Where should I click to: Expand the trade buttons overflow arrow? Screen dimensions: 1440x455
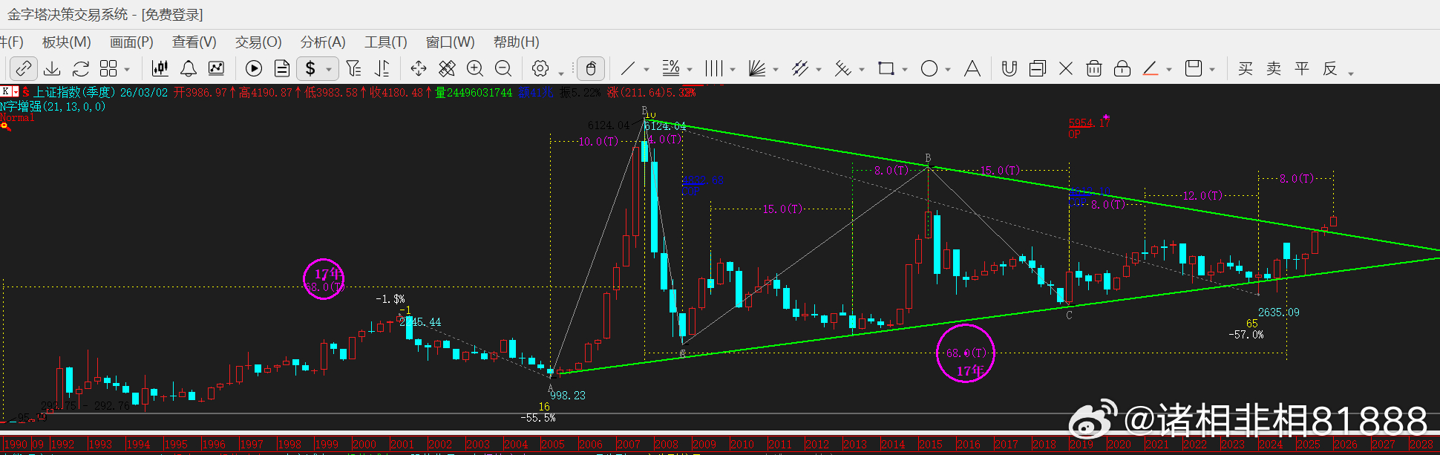click(x=1351, y=73)
